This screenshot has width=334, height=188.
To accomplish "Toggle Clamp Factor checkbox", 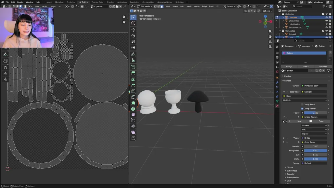I will tap(302, 109).
